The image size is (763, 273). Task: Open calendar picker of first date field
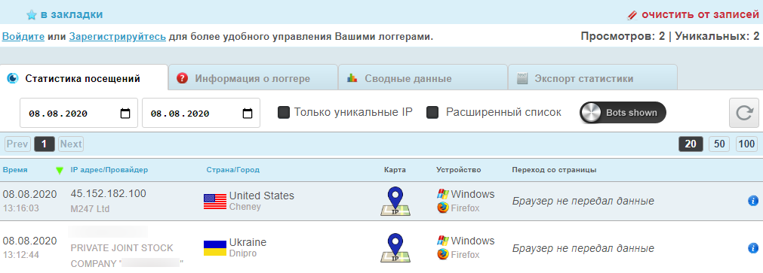point(125,114)
